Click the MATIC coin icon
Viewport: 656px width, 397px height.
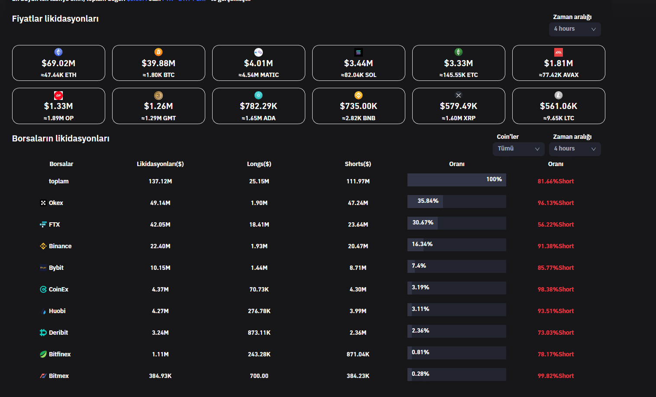(x=259, y=52)
